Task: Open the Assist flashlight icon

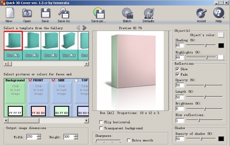Action: (201, 13)
